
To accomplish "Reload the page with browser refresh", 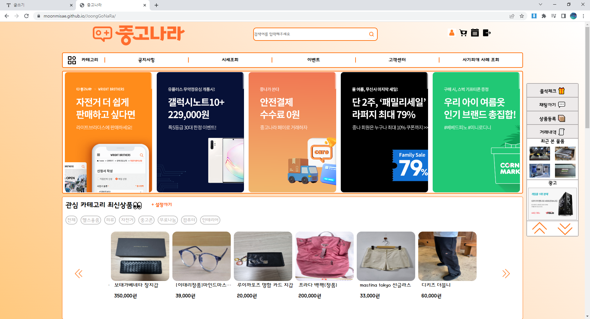I will pyautogui.click(x=26, y=16).
